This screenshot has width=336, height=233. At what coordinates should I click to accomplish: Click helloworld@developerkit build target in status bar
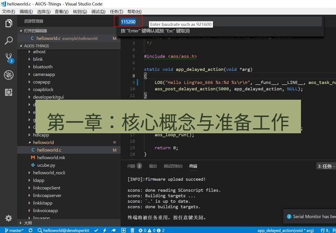63,230
